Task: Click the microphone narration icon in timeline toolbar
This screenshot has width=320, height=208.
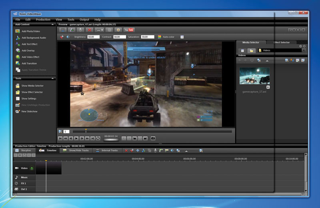Action: [x=155, y=151]
